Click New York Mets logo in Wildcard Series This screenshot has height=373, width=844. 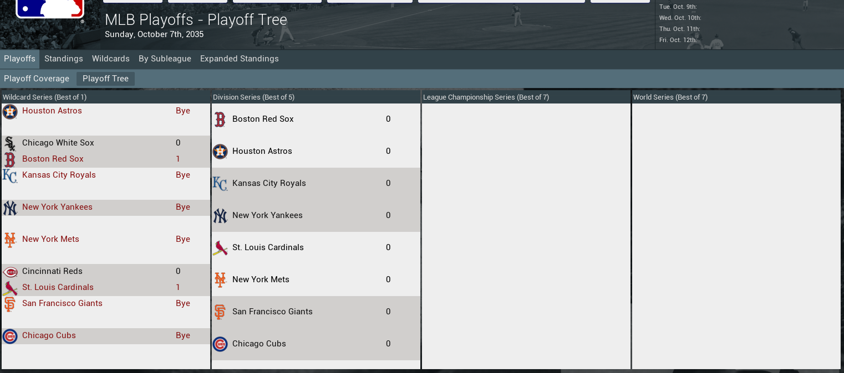(10, 240)
